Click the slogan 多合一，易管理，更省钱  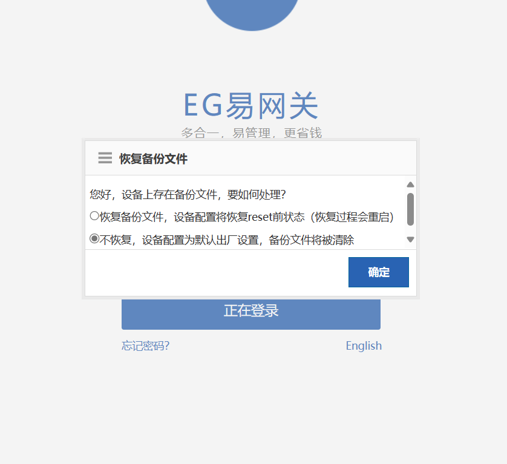251,132
